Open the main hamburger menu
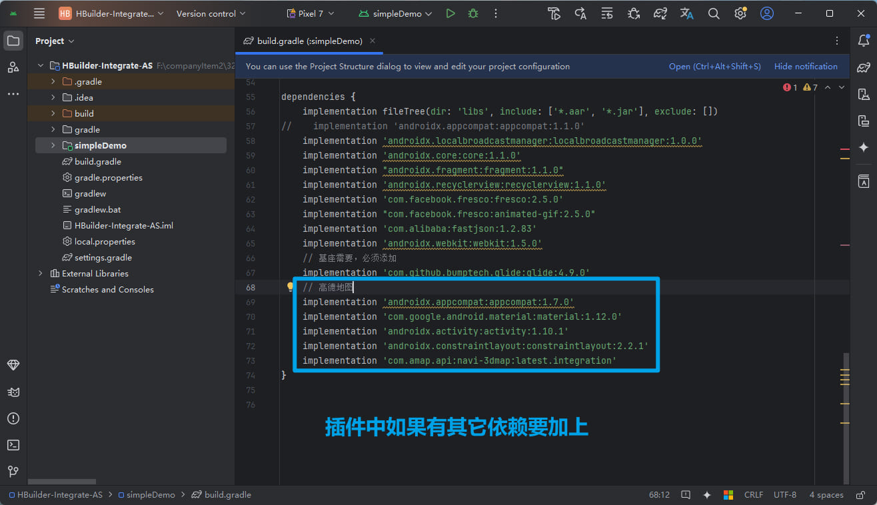This screenshot has height=505, width=877. pyautogui.click(x=39, y=13)
